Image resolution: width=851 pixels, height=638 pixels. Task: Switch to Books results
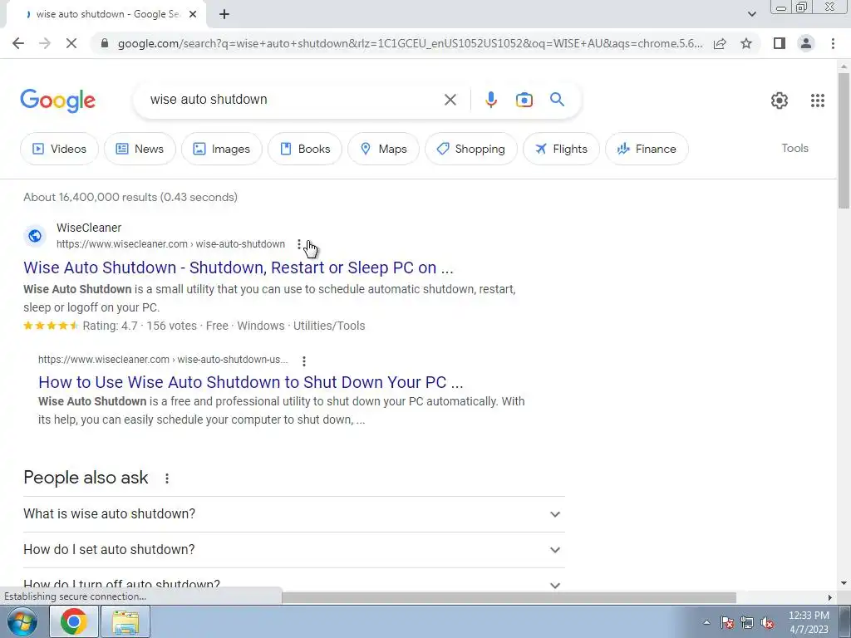coord(304,149)
